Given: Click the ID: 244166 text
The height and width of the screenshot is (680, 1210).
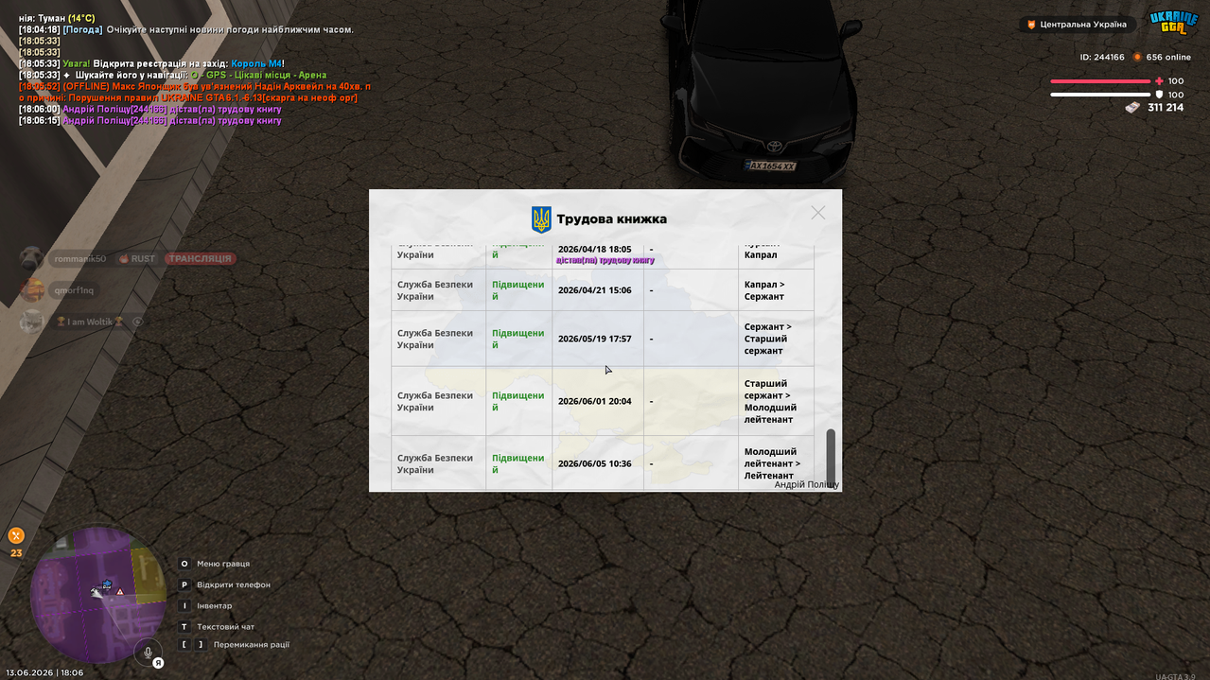Looking at the screenshot, I should pyautogui.click(x=1102, y=57).
